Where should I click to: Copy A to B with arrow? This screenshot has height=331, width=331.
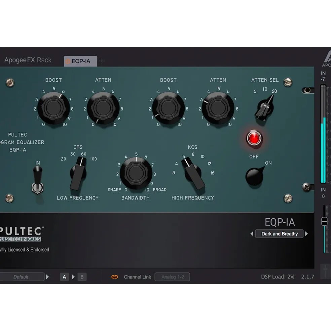73,277
